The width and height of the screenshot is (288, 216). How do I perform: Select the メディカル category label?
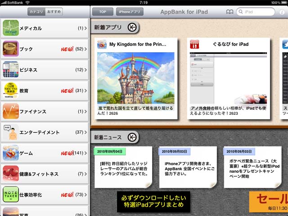pos(31,28)
